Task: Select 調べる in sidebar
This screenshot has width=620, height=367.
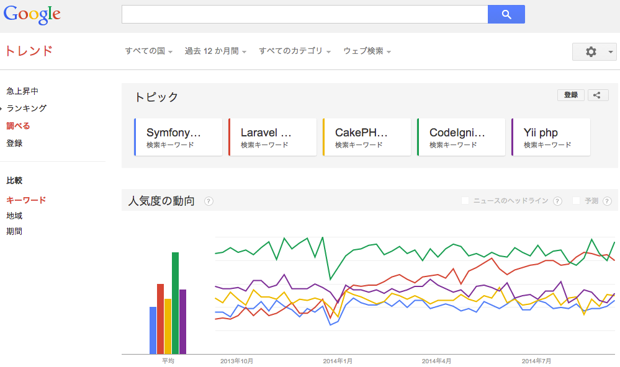Action: click(x=18, y=126)
